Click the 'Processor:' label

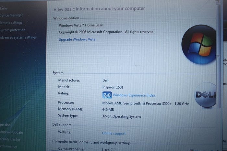(x=66, y=102)
